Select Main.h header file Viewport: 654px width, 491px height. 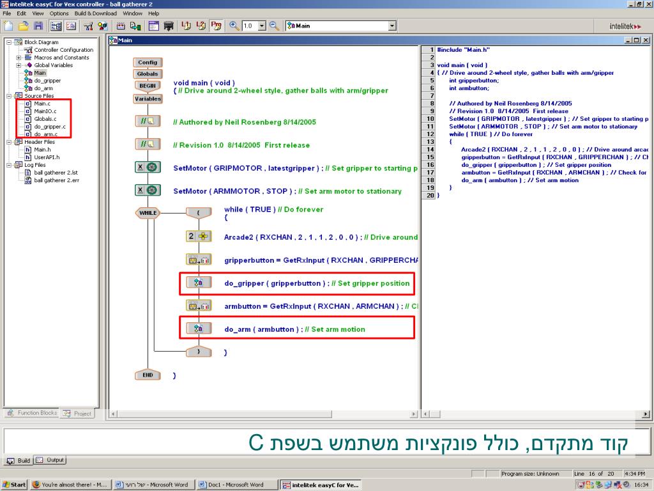point(42,150)
